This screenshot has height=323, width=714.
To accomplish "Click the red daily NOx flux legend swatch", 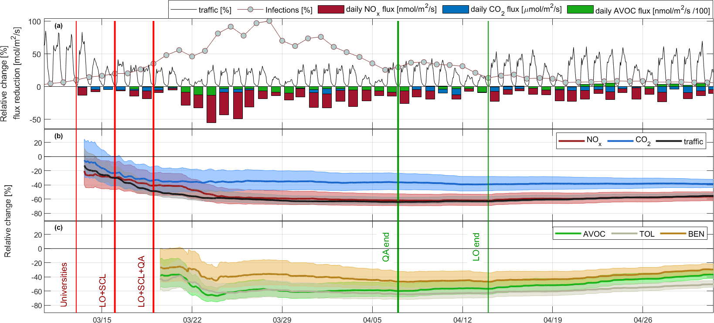I will [x=331, y=10].
